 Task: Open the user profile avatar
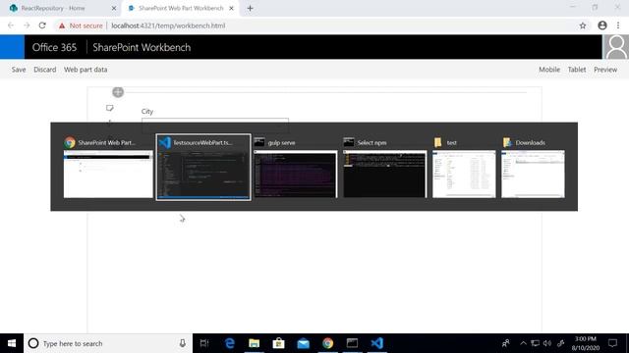pos(616,47)
